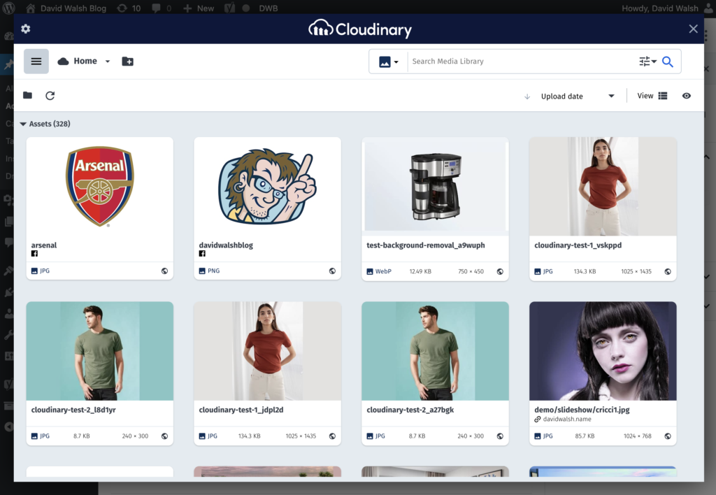The width and height of the screenshot is (716, 495).
Task: Click the PNG image icon on davidwalshblog card
Action: coord(202,271)
